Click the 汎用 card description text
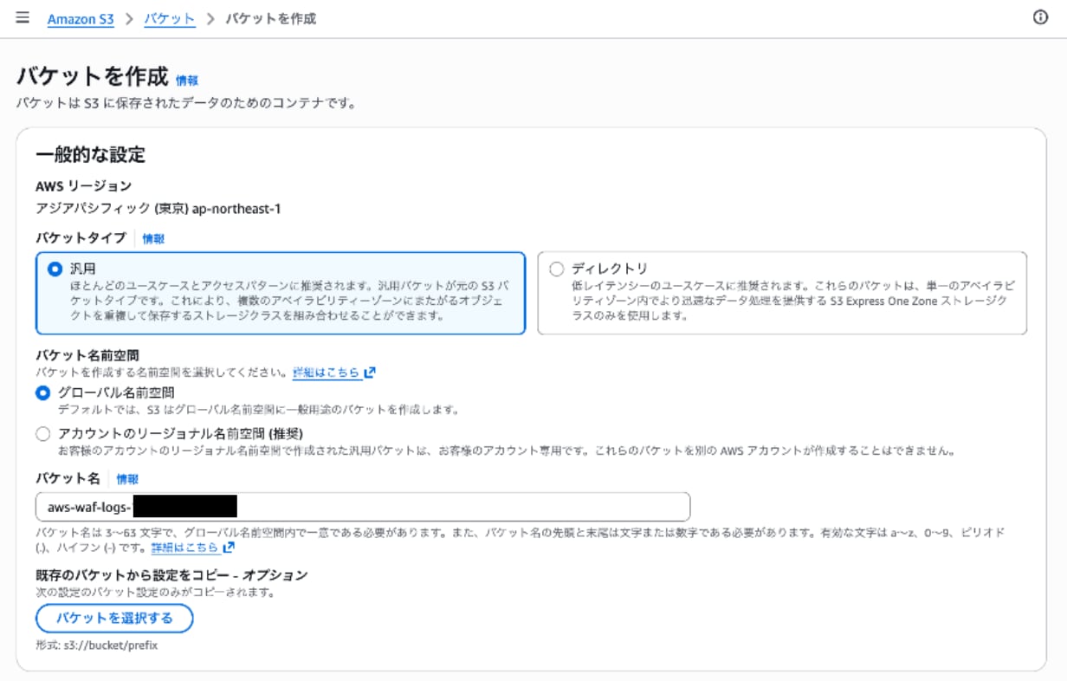 coord(286,300)
